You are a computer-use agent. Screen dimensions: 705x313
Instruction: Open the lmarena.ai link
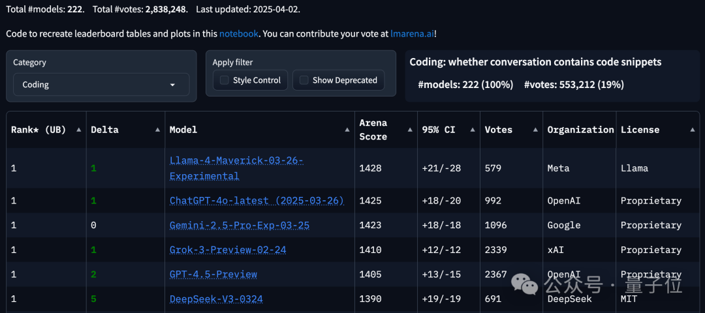click(413, 34)
